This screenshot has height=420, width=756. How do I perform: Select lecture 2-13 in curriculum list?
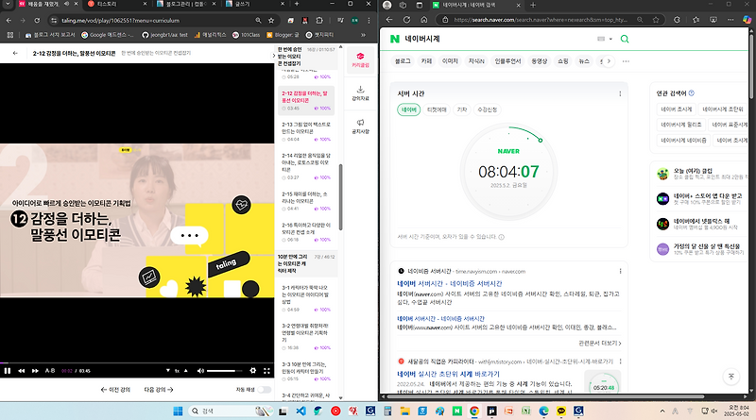[306, 131]
